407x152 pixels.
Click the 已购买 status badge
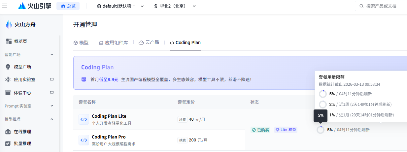point(260,130)
